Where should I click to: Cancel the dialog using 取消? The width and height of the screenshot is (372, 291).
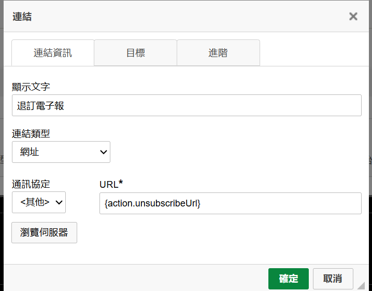coord(333,279)
